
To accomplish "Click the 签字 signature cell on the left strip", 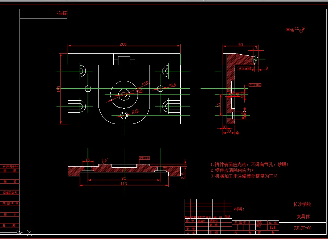I will [10, 214].
